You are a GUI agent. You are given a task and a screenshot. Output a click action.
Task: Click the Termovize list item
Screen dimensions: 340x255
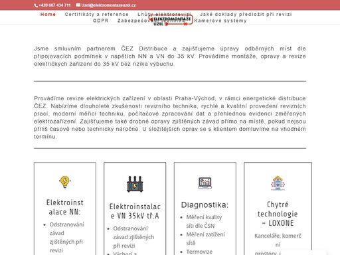pos(199,252)
